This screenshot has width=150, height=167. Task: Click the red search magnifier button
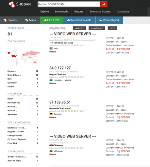(104, 4)
